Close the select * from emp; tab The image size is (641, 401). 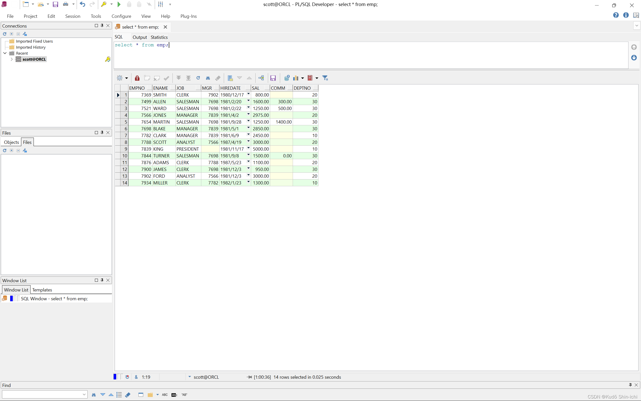(165, 27)
